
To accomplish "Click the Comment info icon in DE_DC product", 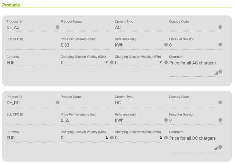I will [220, 147].
